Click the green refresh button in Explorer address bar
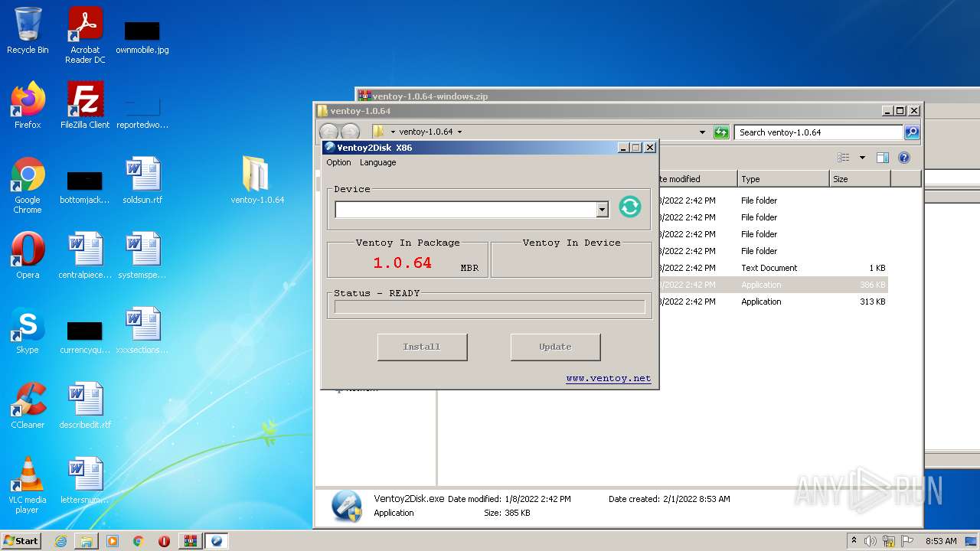 click(x=721, y=132)
